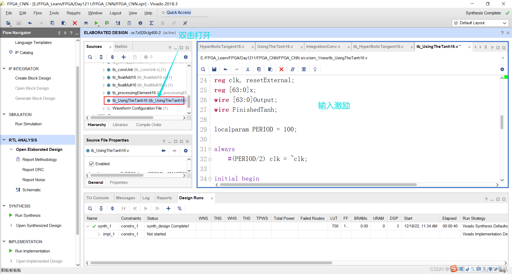512x274 pixels.
Task: Open the Default Layout dropdown
Action: pos(480,23)
